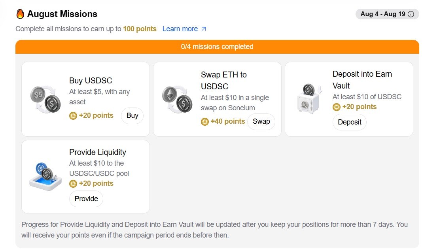Click the Aug 4 - Aug 19 date badge
This screenshot has width=422, height=249.
(387, 14)
